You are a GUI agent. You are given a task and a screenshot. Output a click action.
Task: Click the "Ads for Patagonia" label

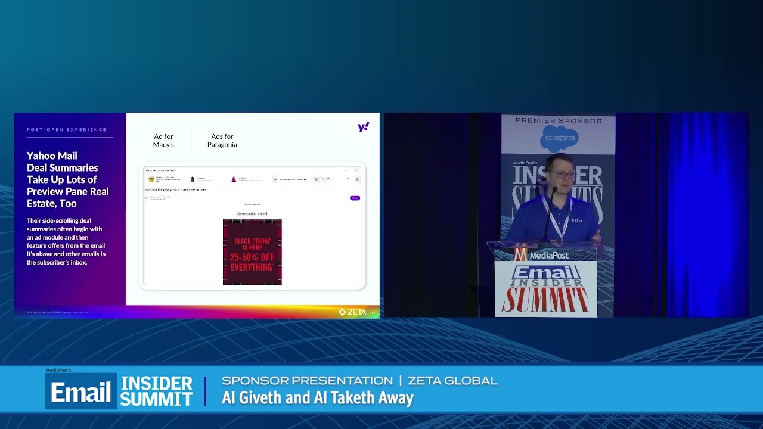click(222, 141)
